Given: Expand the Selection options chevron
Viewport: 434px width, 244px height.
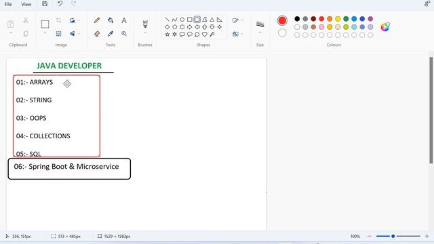Looking at the screenshot, I should click(x=45, y=33).
